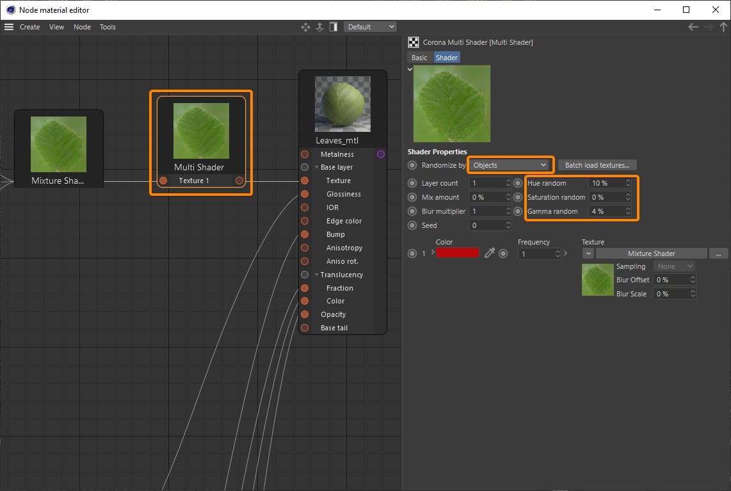Toggle the Randomize by animation dot
731x491 pixels.
coord(413,165)
